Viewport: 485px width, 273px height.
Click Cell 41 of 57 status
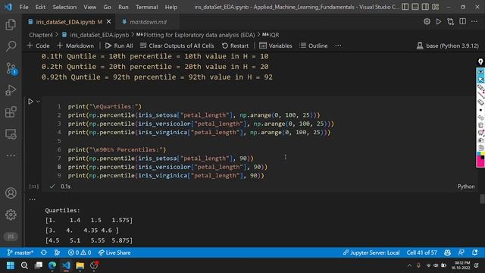(422, 253)
